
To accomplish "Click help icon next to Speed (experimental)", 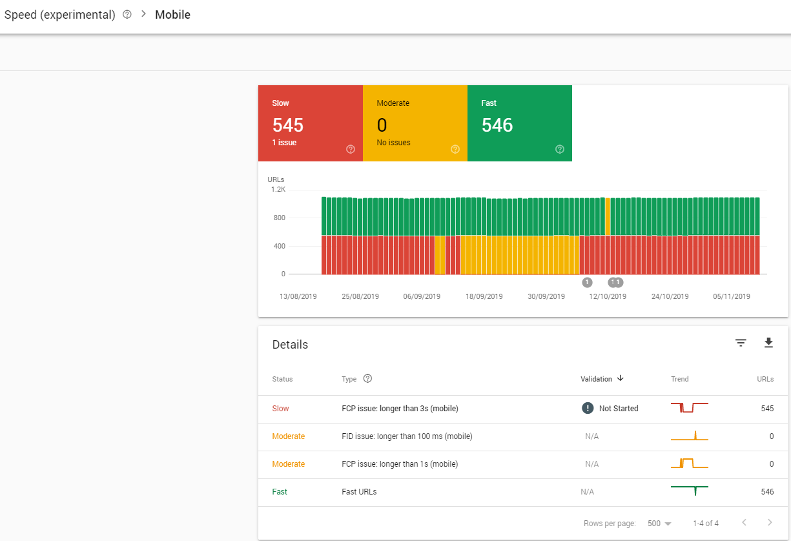I will tap(127, 15).
